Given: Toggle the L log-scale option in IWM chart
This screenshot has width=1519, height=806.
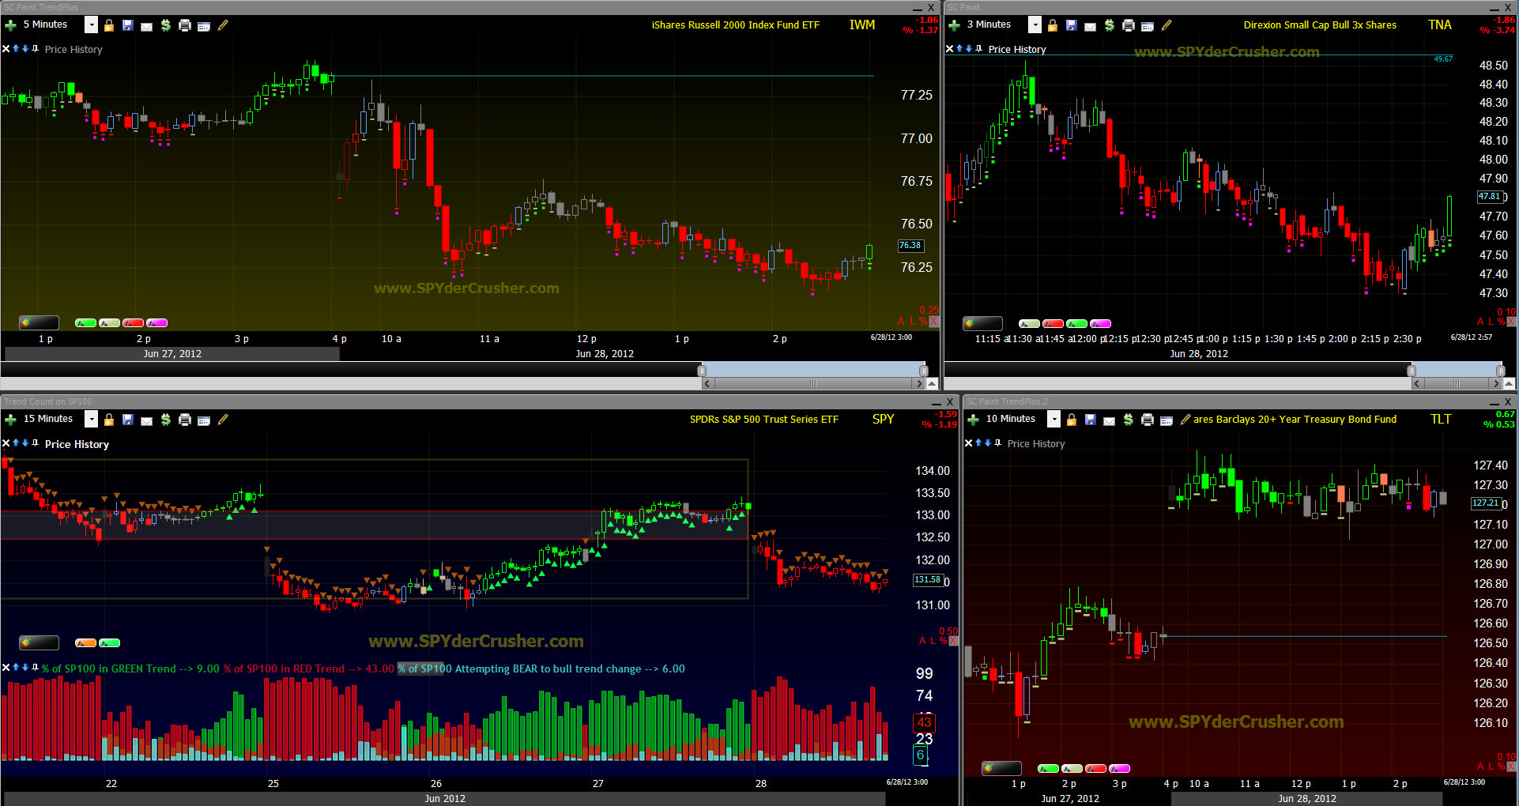Looking at the screenshot, I should pyautogui.click(x=913, y=321).
